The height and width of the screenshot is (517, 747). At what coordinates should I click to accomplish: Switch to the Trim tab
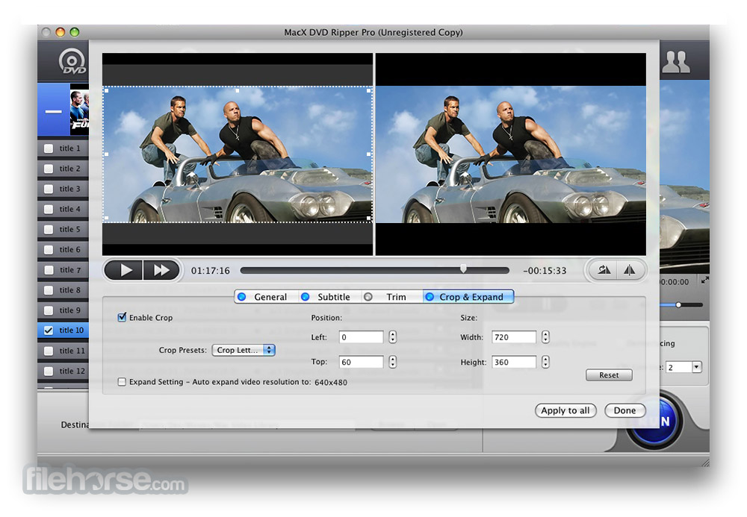click(x=392, y=297)
